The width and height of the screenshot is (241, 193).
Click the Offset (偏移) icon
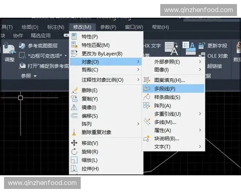pyautogui.click(x=74, y=115)
